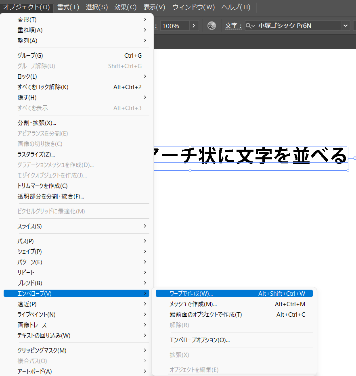The image size is (356, 376).
Task: Expand the パス(P) submenu
Action: (x=77, y=241)
